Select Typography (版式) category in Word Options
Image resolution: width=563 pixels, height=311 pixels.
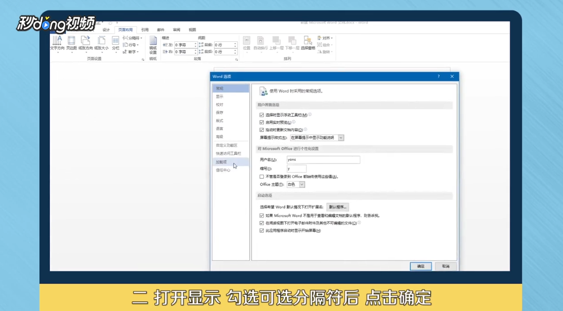click(230, 121)
